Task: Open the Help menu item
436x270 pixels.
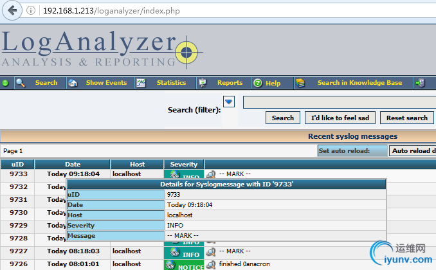Action: (273, 83)
